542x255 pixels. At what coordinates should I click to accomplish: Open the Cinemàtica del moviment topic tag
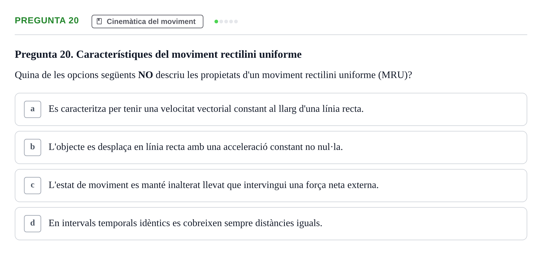[147, 22]
